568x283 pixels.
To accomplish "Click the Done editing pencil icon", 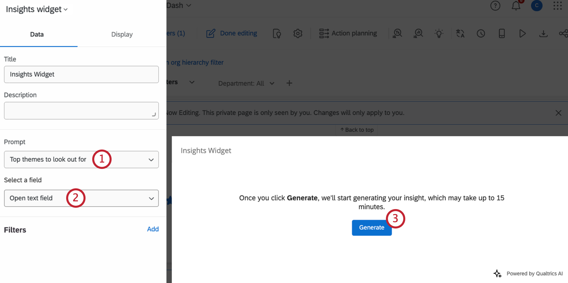I will [x=210, y=33].
